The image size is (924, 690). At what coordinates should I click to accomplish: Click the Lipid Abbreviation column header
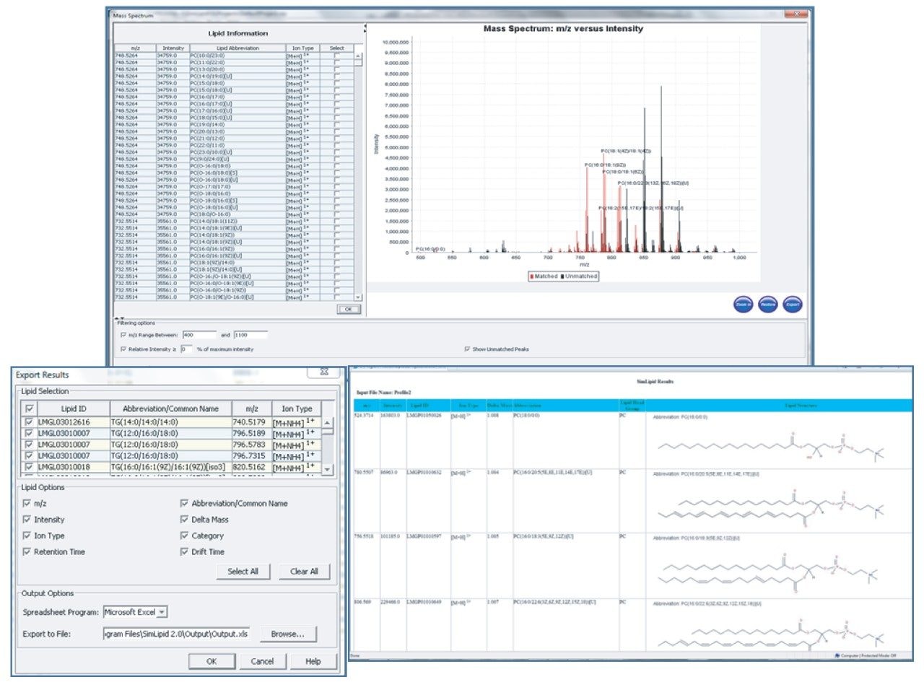[x=237, y=48]
